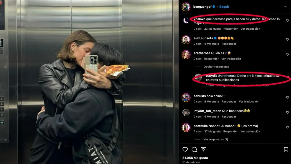
Task: View 31.056 Me gusta likes list
Action: tap(195, 158)
